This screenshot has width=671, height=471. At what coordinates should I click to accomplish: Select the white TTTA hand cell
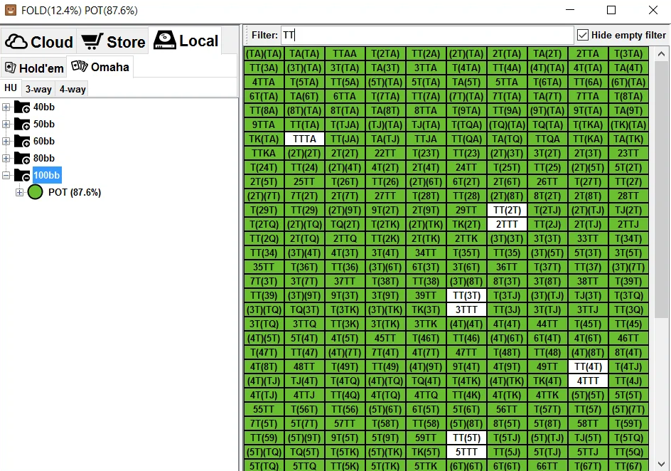(x=304, y=139)
